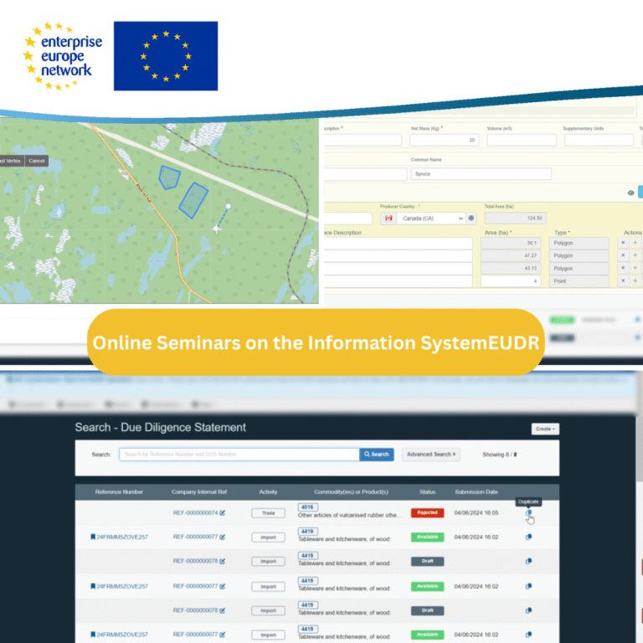Viewport: 643px width, 643px height.
Task: Click the Status column header
Action: point(427,491)
